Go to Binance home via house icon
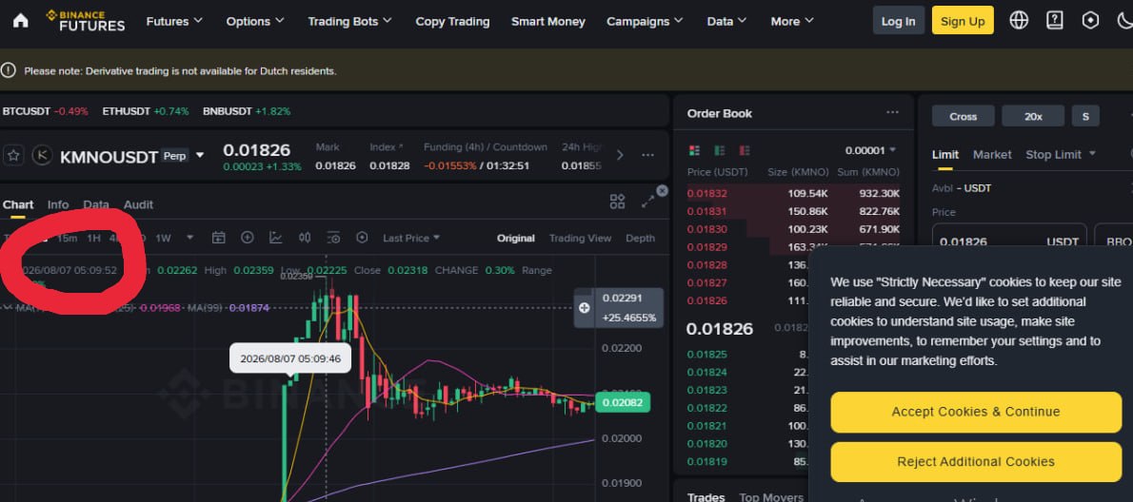 click(x=20, y=21)
